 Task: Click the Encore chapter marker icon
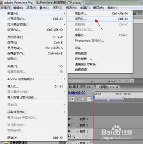tap(78, 98)
